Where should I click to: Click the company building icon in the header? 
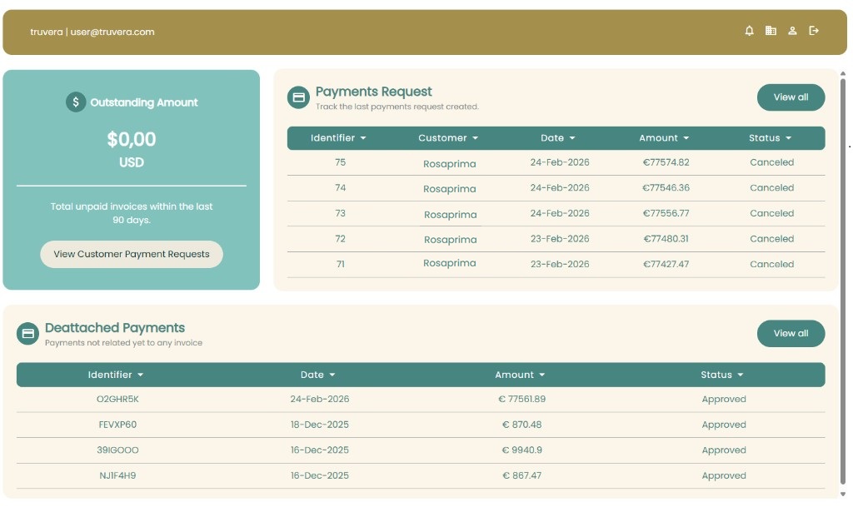771,30
